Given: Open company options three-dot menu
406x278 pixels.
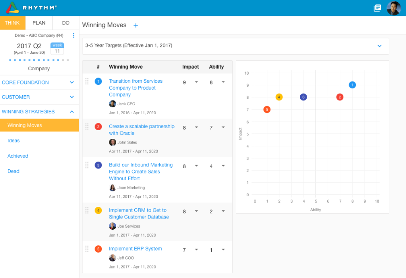Looking at the screenshot, I should pos(74,35).
